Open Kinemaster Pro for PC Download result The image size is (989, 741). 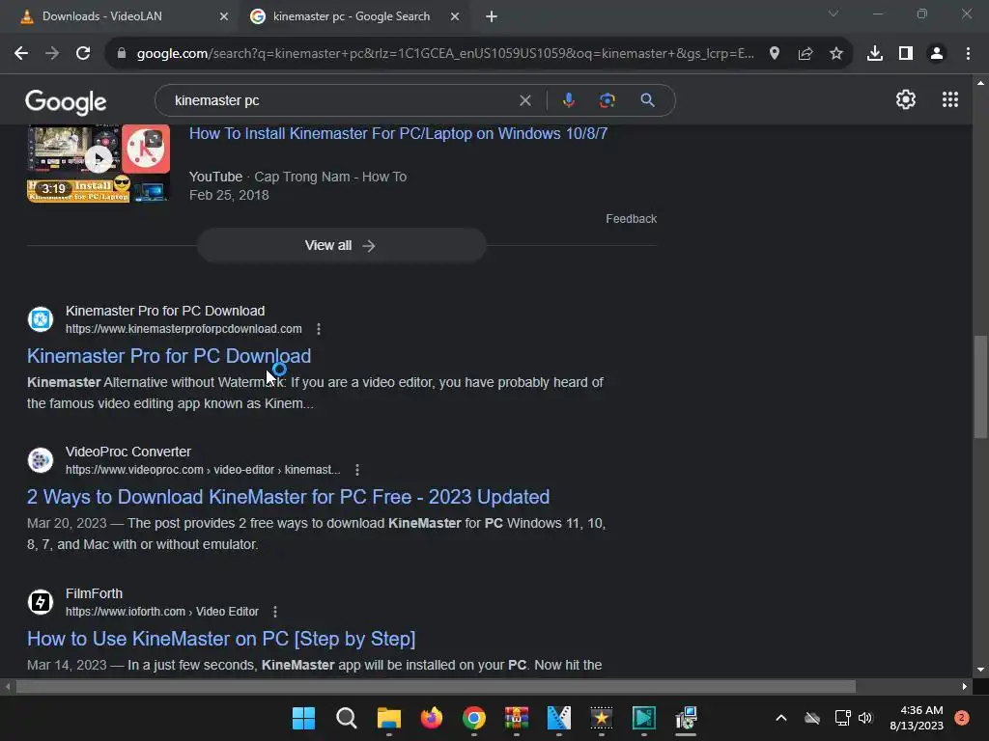coord(169,356)
